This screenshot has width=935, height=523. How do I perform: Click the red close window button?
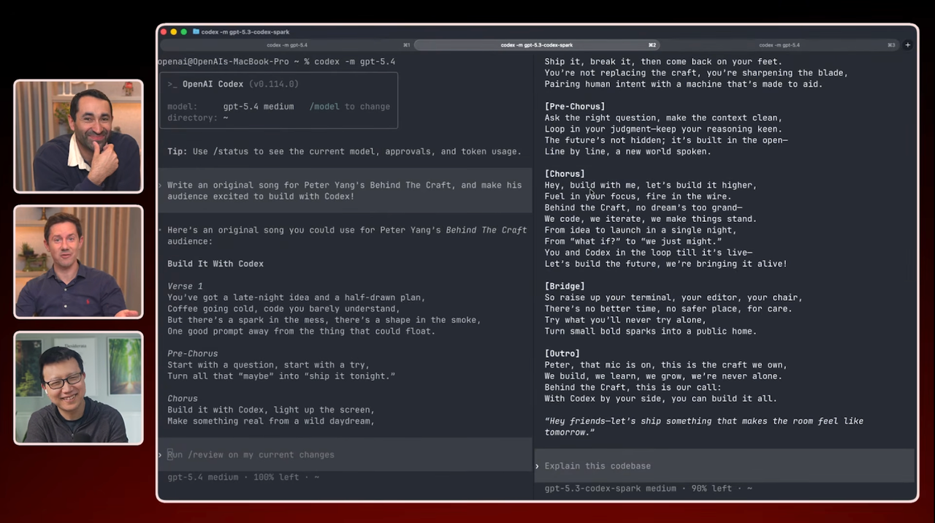point(164,32)
